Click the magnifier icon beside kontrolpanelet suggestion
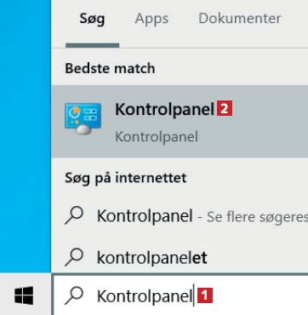308x315 pixels. (74, 257)
